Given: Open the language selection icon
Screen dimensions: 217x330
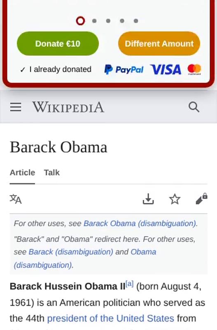Looking at the screenshot, I should click(x=16, y=199).
